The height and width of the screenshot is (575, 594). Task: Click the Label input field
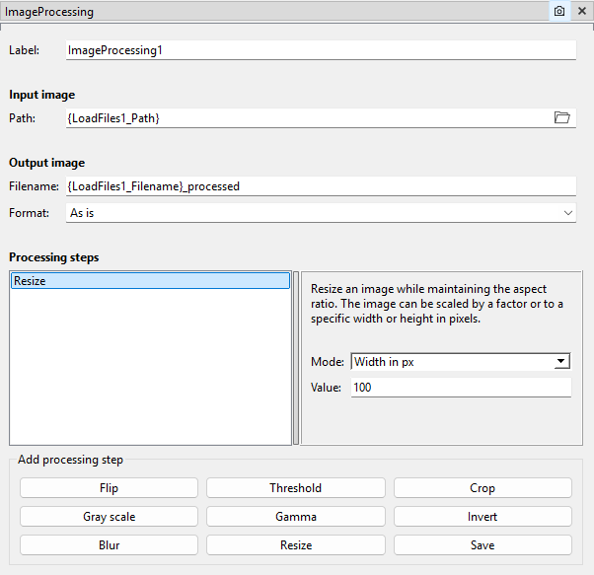click(x=320, y=50)
